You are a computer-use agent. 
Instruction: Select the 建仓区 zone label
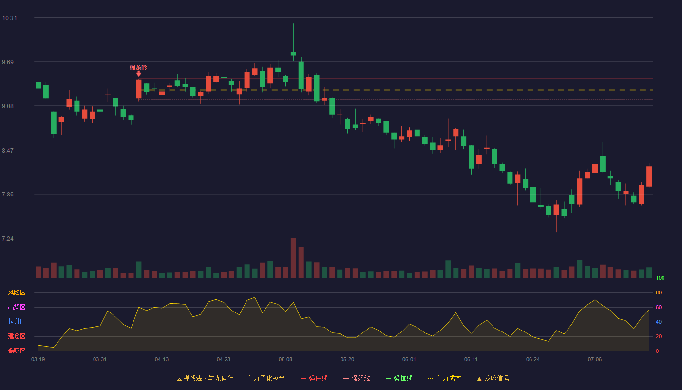tap(17, 336)
